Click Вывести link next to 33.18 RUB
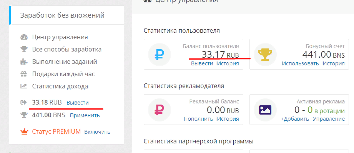The image size is (354, 153). [x=78, y=103]
